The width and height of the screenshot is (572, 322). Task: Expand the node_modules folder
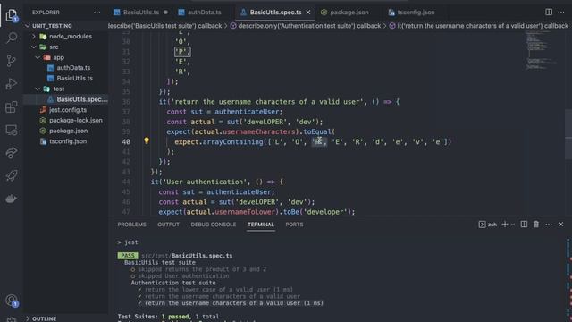point(34,37)
